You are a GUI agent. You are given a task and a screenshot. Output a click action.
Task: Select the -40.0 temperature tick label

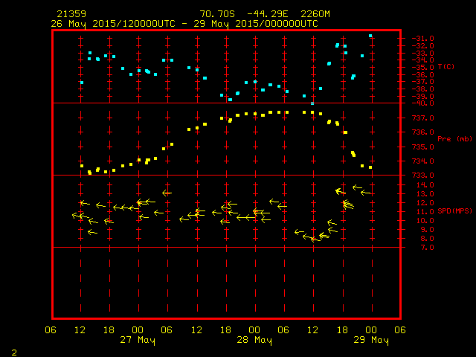[x=423, y=103]
